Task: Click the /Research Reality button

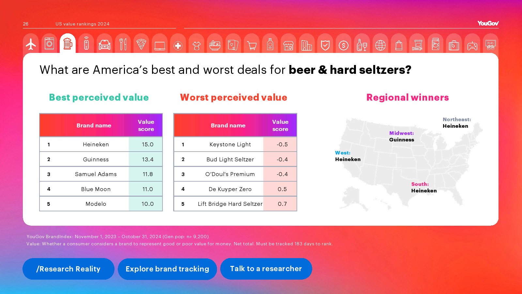Action: tap(69, 269)
